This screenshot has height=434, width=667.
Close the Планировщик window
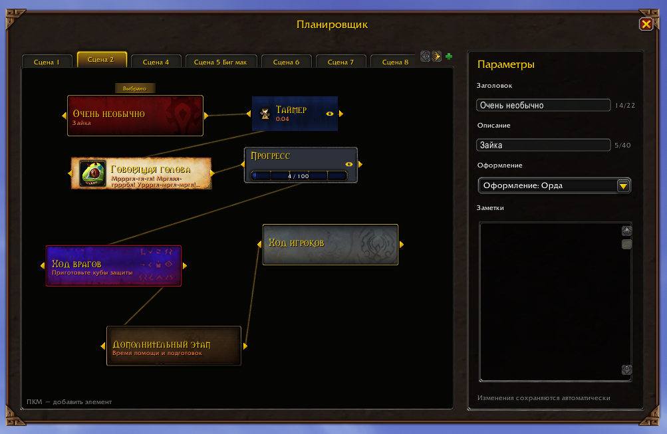coord(646,24)
